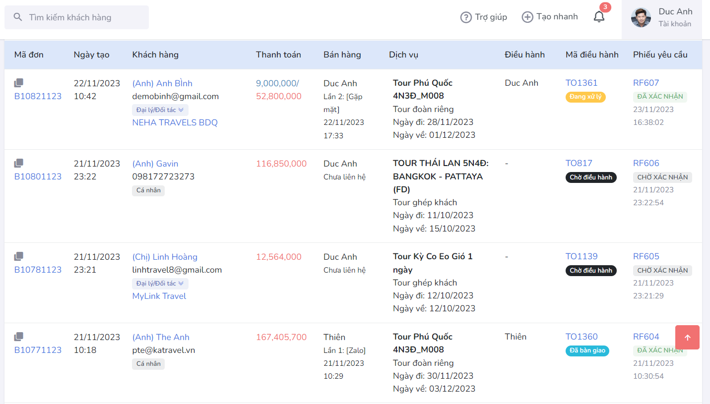Viewport: 710px width, 404px height.
Task: Click ĐÃ XÁC NHẬN badge under RF607
Action: 660,97
